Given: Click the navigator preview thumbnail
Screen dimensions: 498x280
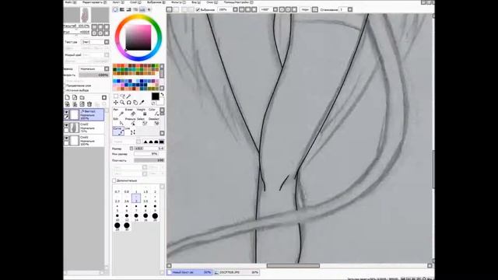Looking at the screenshot, I should tap(85, 15).
